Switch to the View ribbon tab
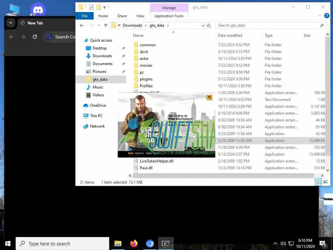333x250 pixels. (x=140, y=16)
